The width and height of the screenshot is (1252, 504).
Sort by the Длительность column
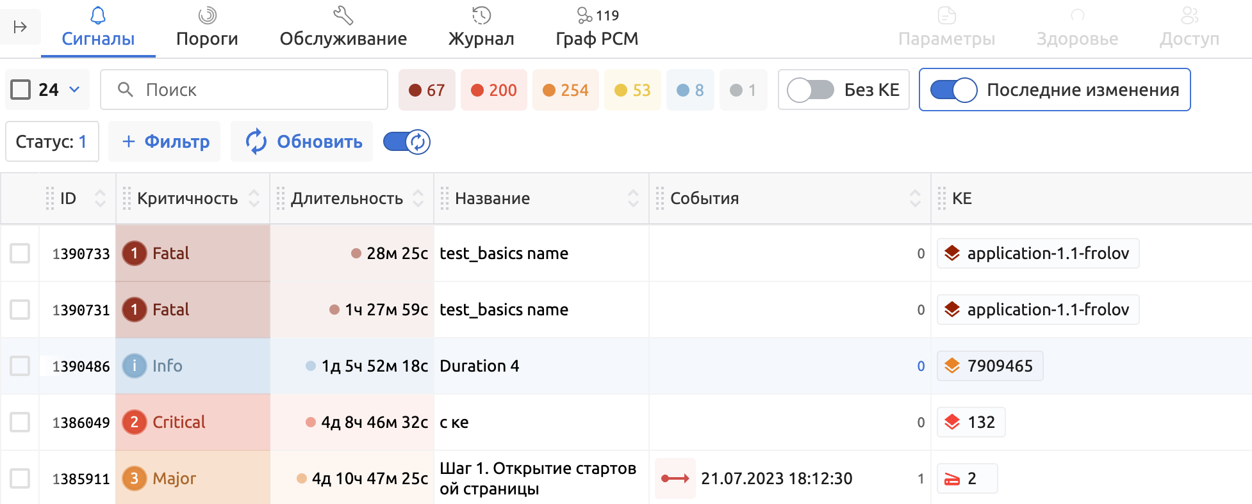coord(418,198)
